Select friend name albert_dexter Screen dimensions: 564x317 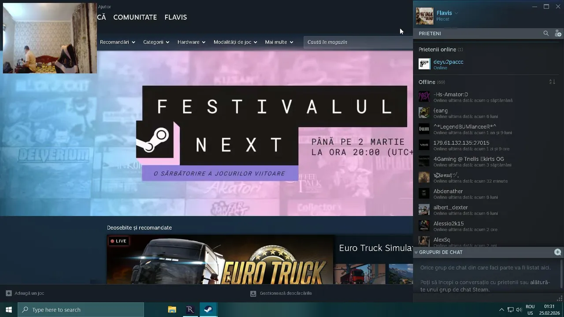point(451,207)
